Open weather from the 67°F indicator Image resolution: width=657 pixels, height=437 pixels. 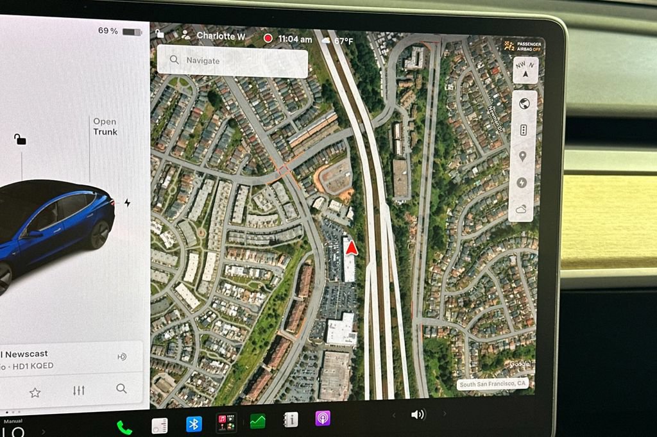pos(337,40)
